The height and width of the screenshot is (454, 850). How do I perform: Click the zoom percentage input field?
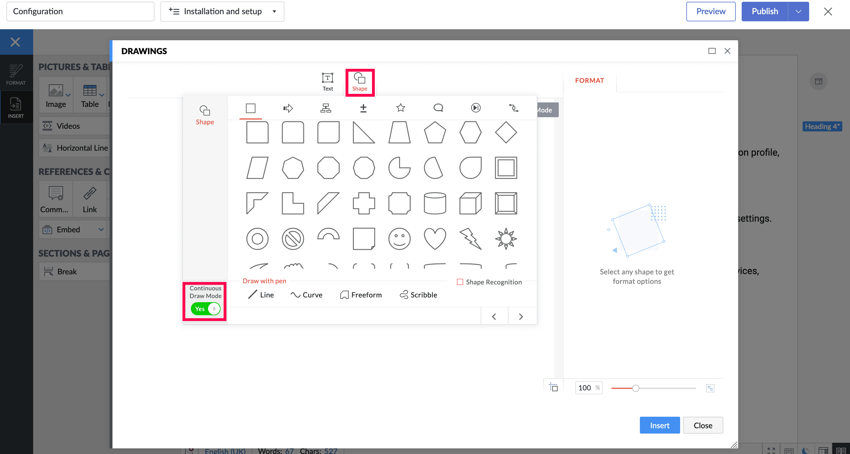click(585, 388)
